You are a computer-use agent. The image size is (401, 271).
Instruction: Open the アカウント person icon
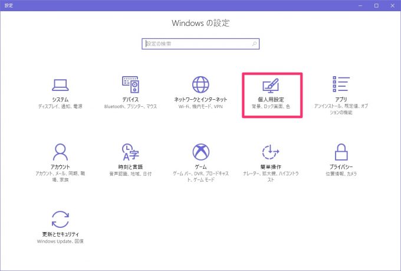tap(60, 152)
